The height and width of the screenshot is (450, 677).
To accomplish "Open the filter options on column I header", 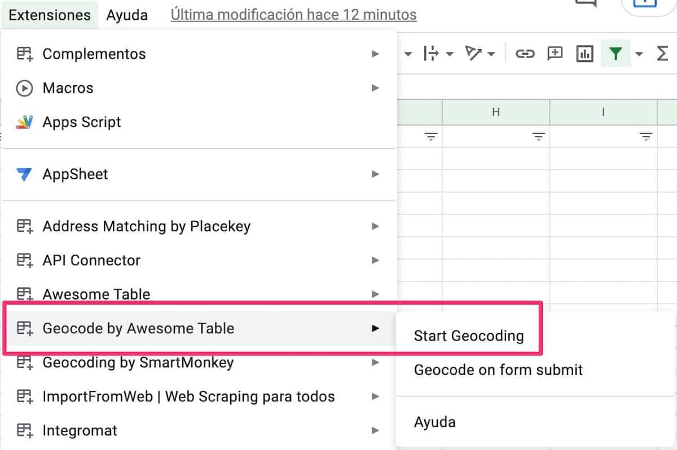I will coord(645,136).
